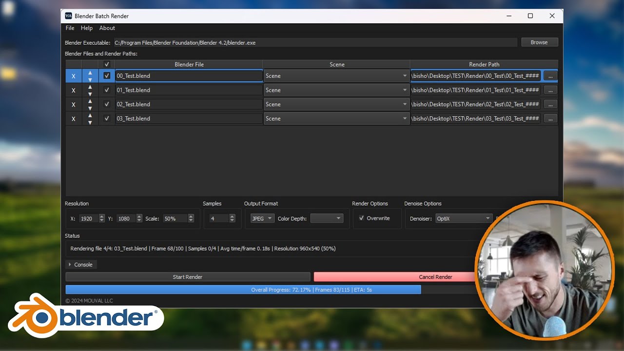Click the "Rendering file 4/4: 03_Test.blend" status text

coord(109,249)
